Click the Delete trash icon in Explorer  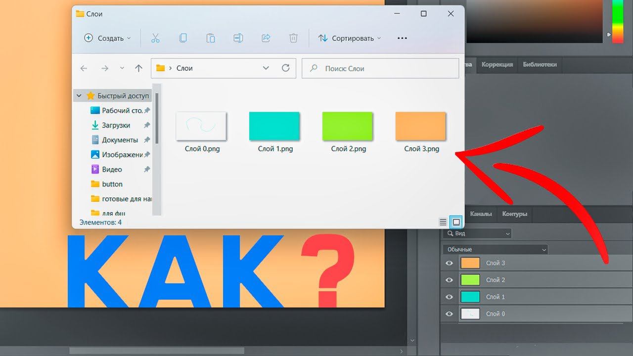click(x=293, y=38)
